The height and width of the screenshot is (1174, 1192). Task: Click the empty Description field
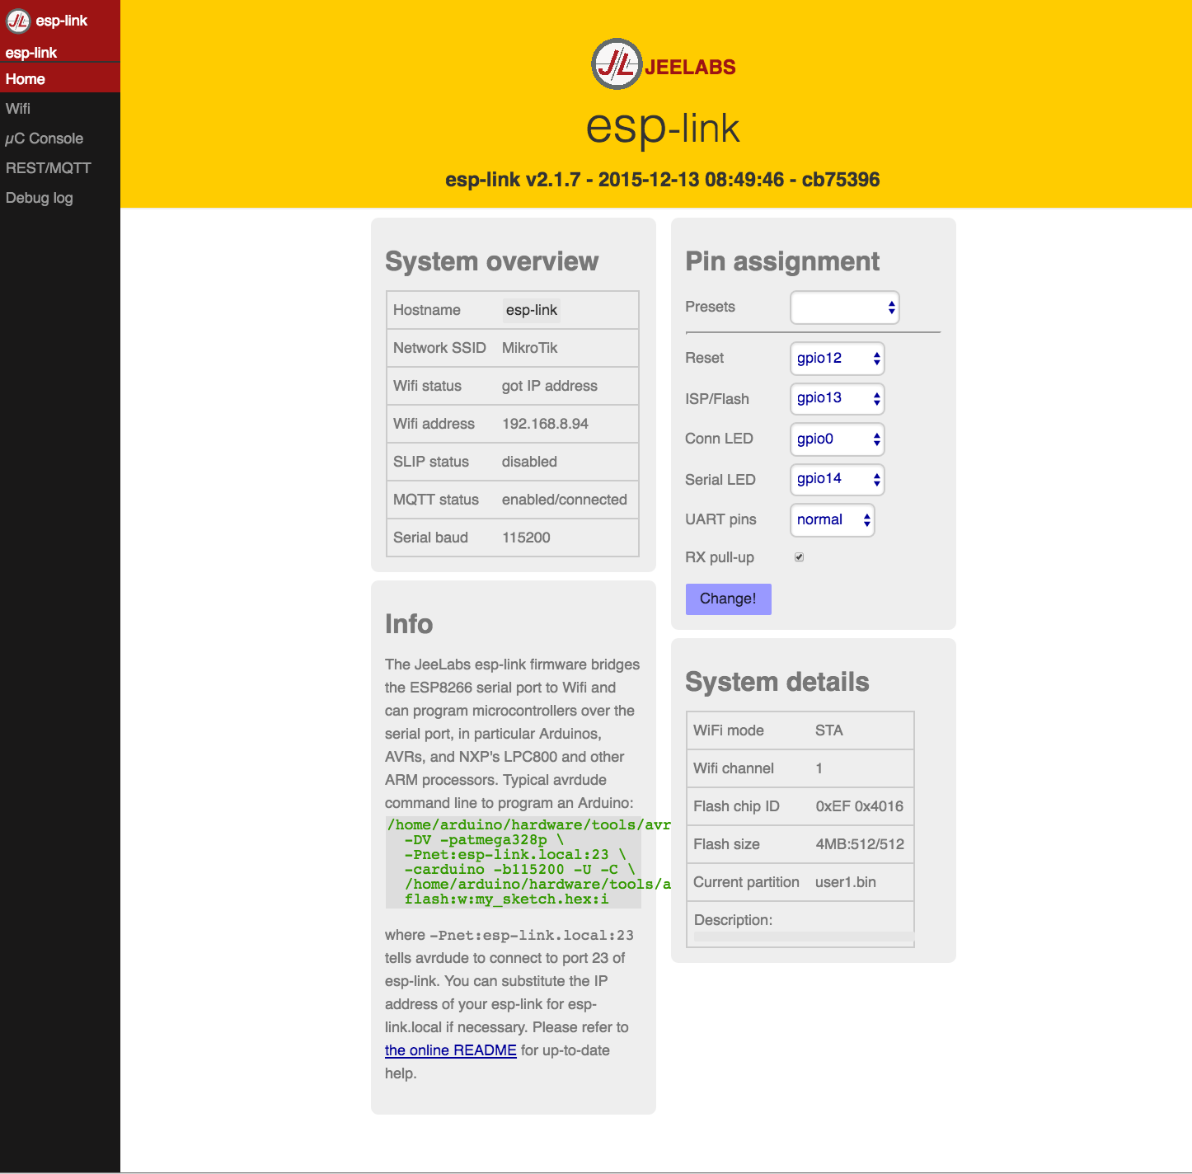click(x=804, y=937)
